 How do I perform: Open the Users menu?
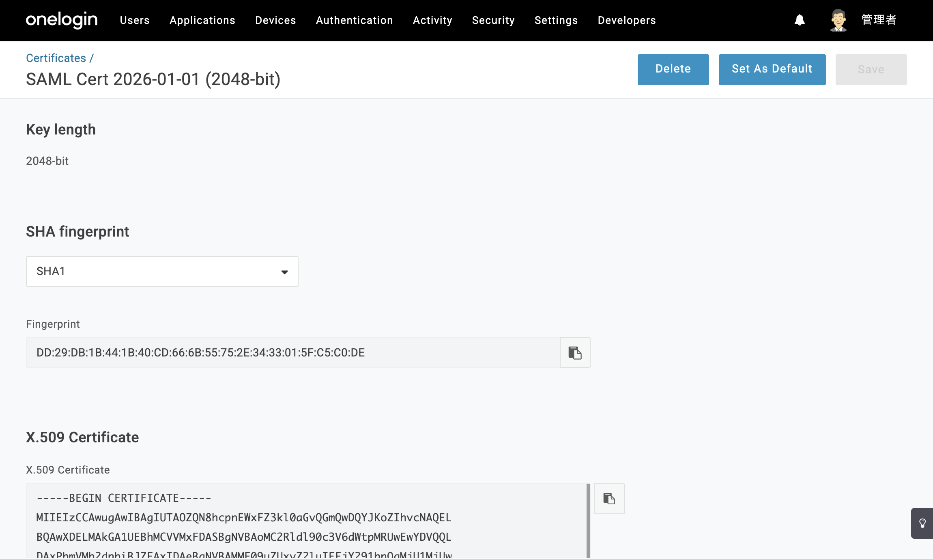tap(135, 20)
